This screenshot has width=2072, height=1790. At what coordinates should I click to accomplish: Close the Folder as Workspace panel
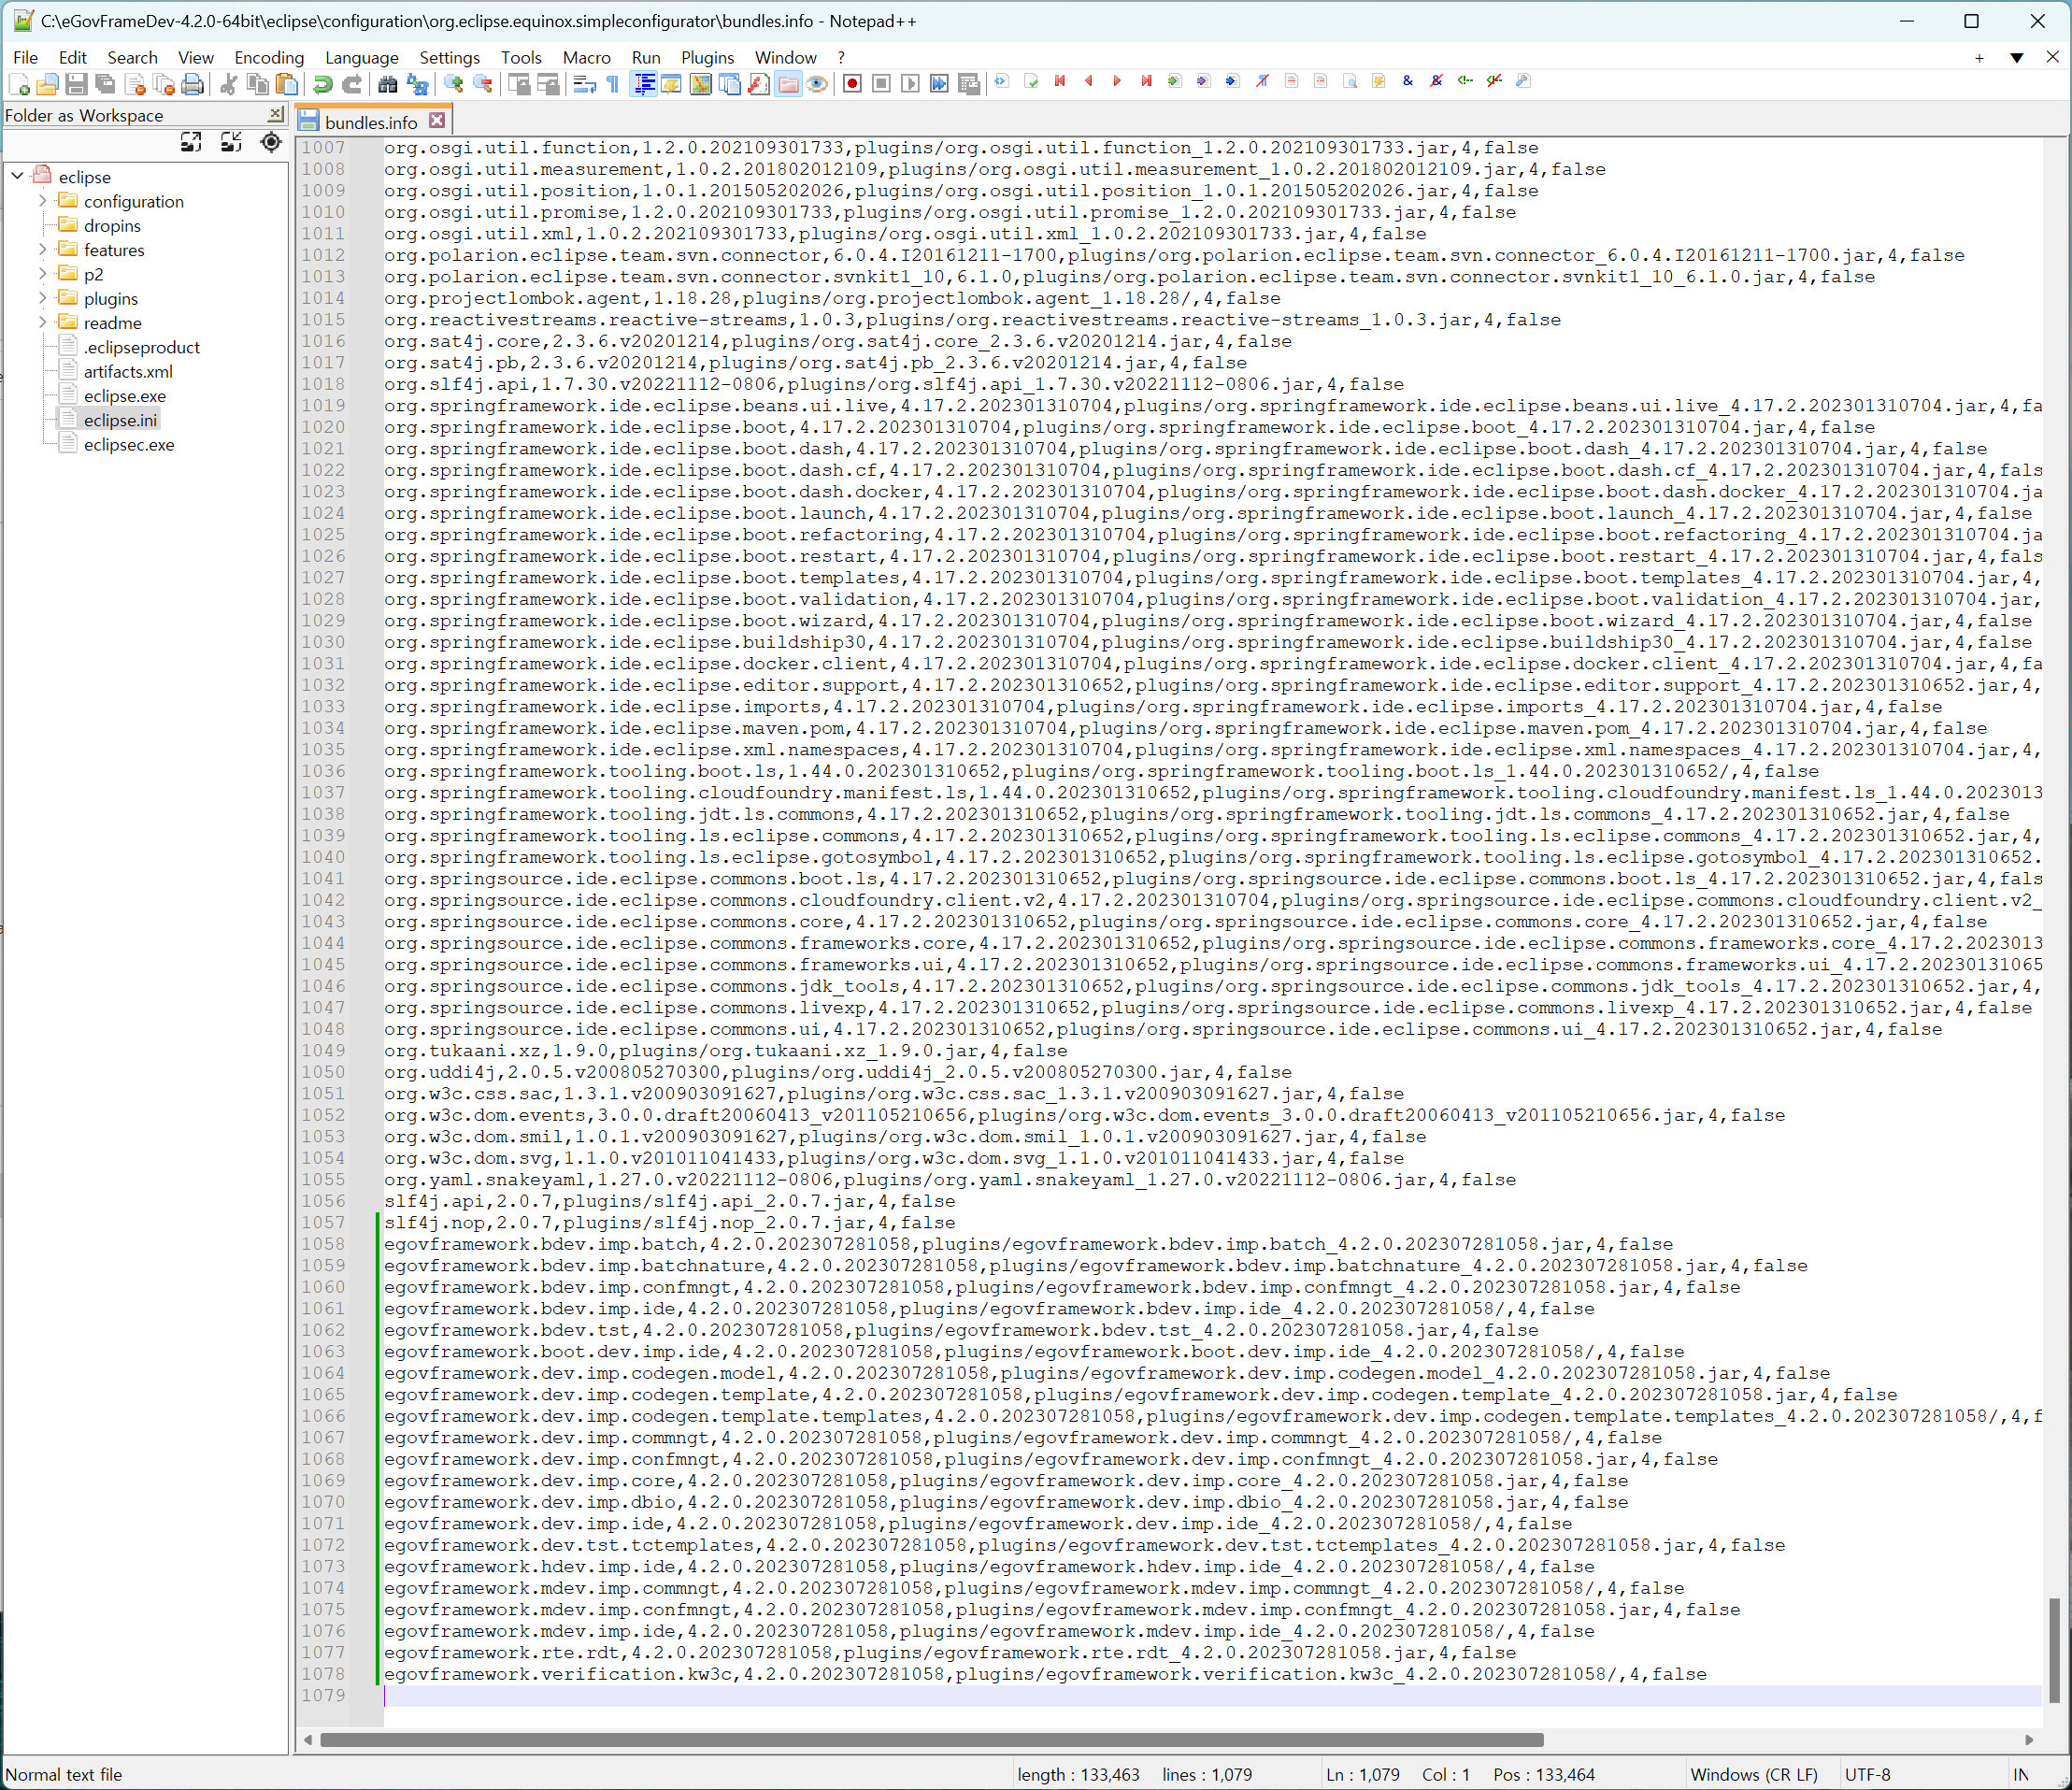point(276,115)
